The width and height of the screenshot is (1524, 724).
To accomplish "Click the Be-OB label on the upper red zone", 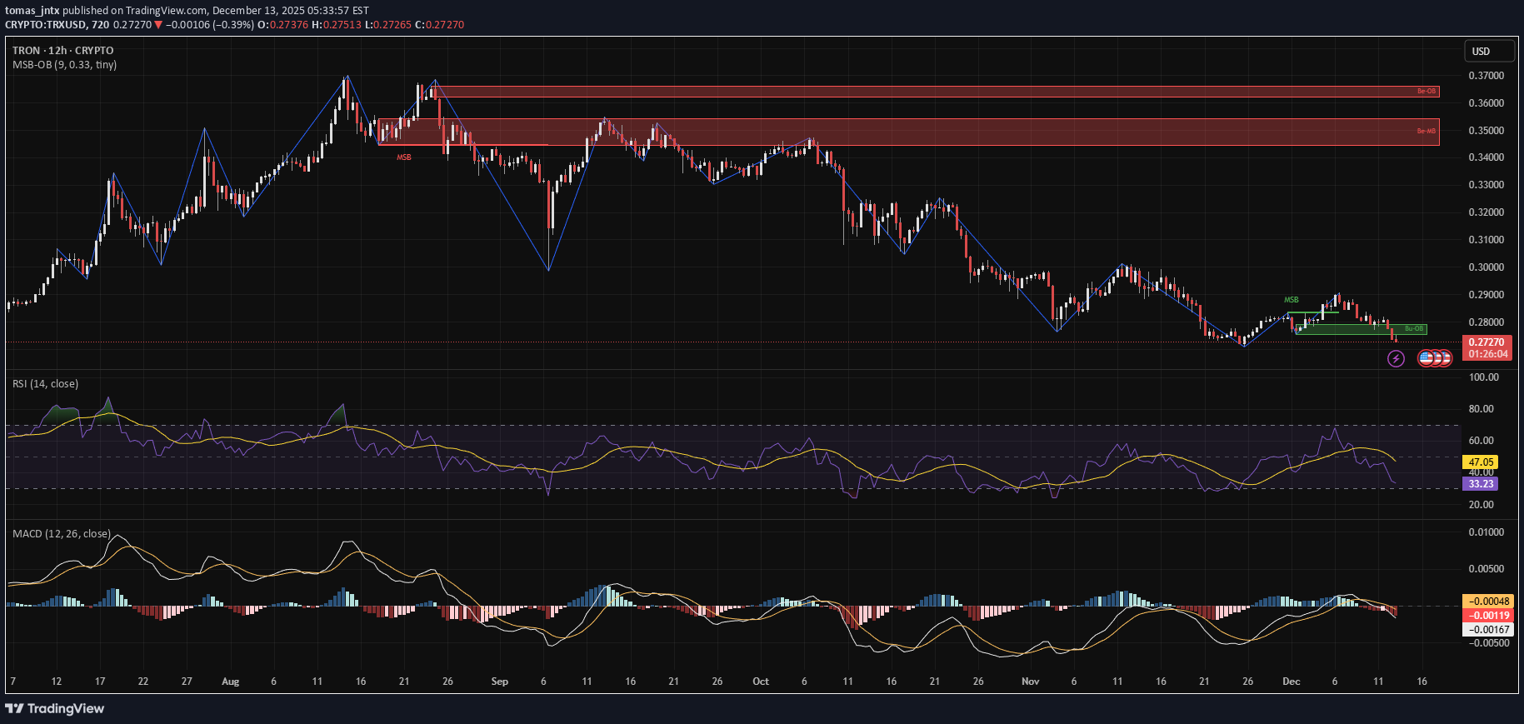I will [x=1427, y=92].
